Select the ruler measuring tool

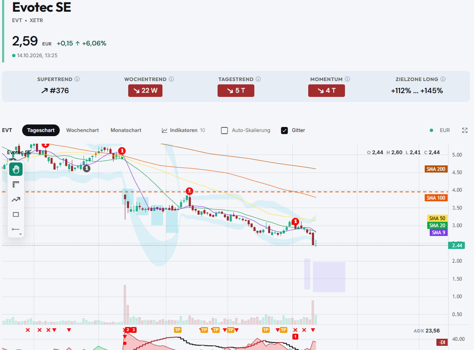tap(16, 184)
